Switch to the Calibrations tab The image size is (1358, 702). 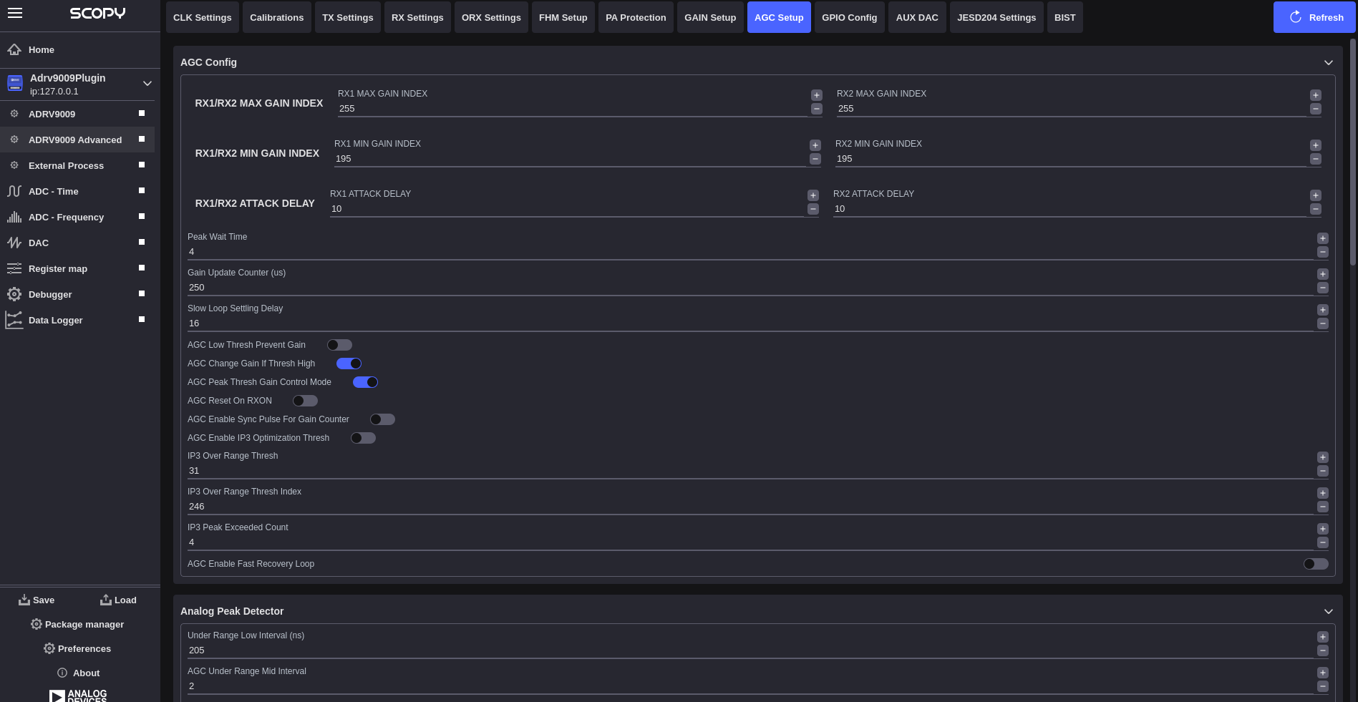(x=277, y=17)
